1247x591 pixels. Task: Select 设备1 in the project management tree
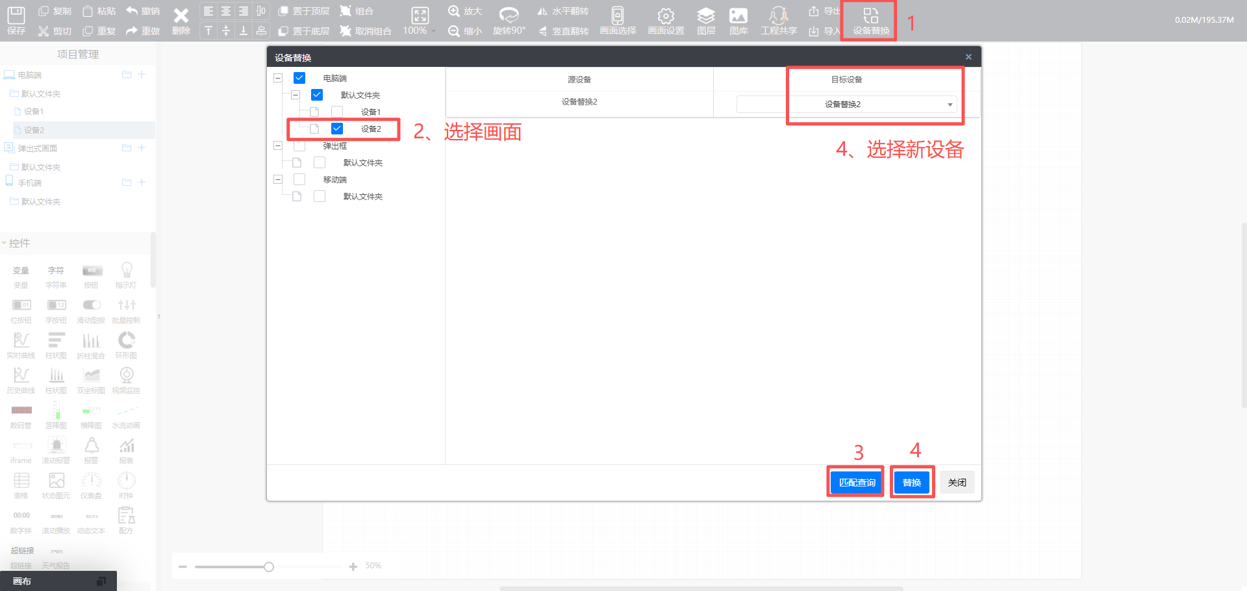tap(34, 112)
